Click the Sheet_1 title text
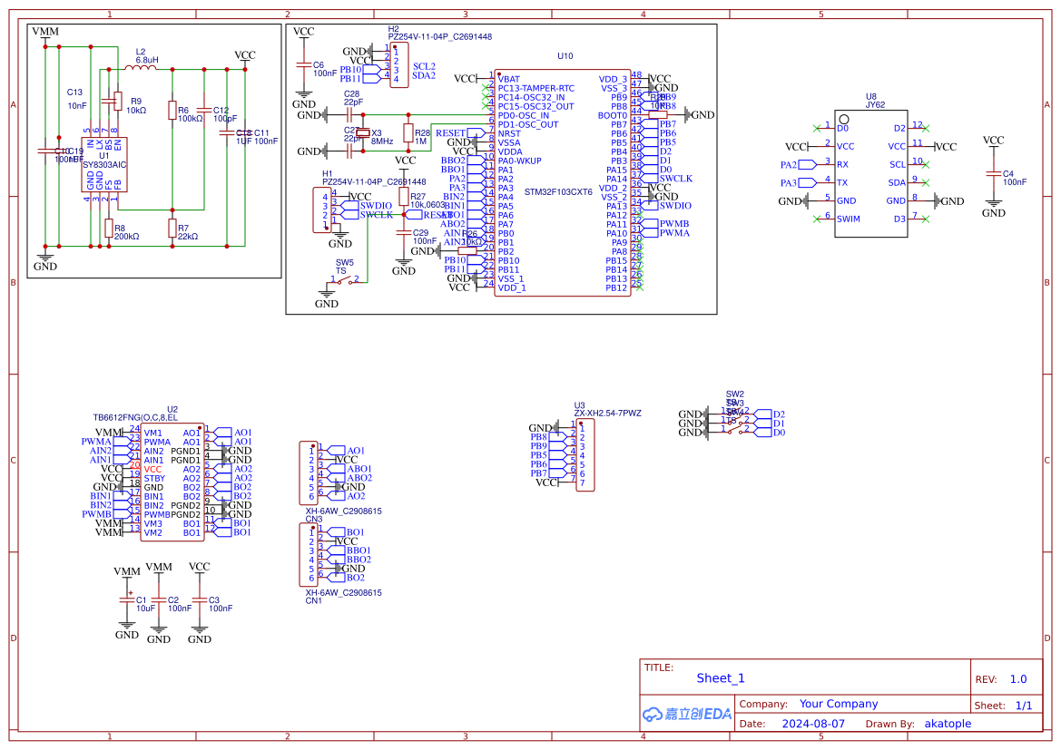The height and width of the screenshot is (750, 1061). (720, 678)
